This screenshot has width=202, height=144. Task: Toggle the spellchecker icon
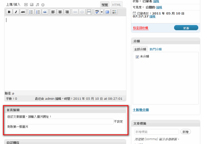coord(97,12)
